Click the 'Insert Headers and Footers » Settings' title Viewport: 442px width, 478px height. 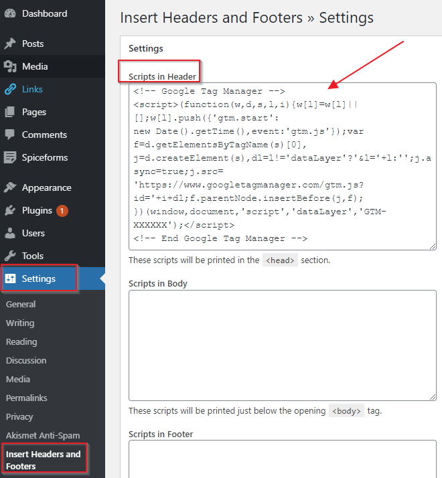[246, 17]
